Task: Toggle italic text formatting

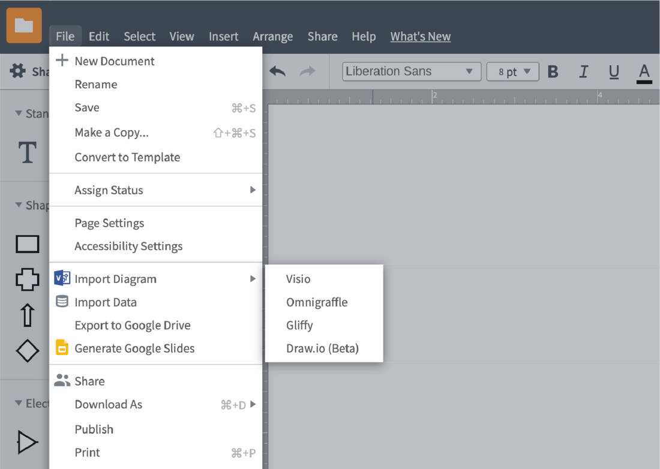Action: pos(583,72)
